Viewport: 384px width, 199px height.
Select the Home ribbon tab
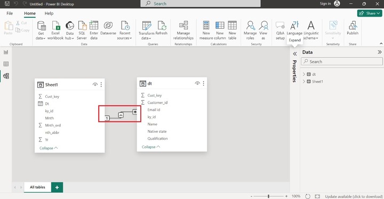pos(30,13)
